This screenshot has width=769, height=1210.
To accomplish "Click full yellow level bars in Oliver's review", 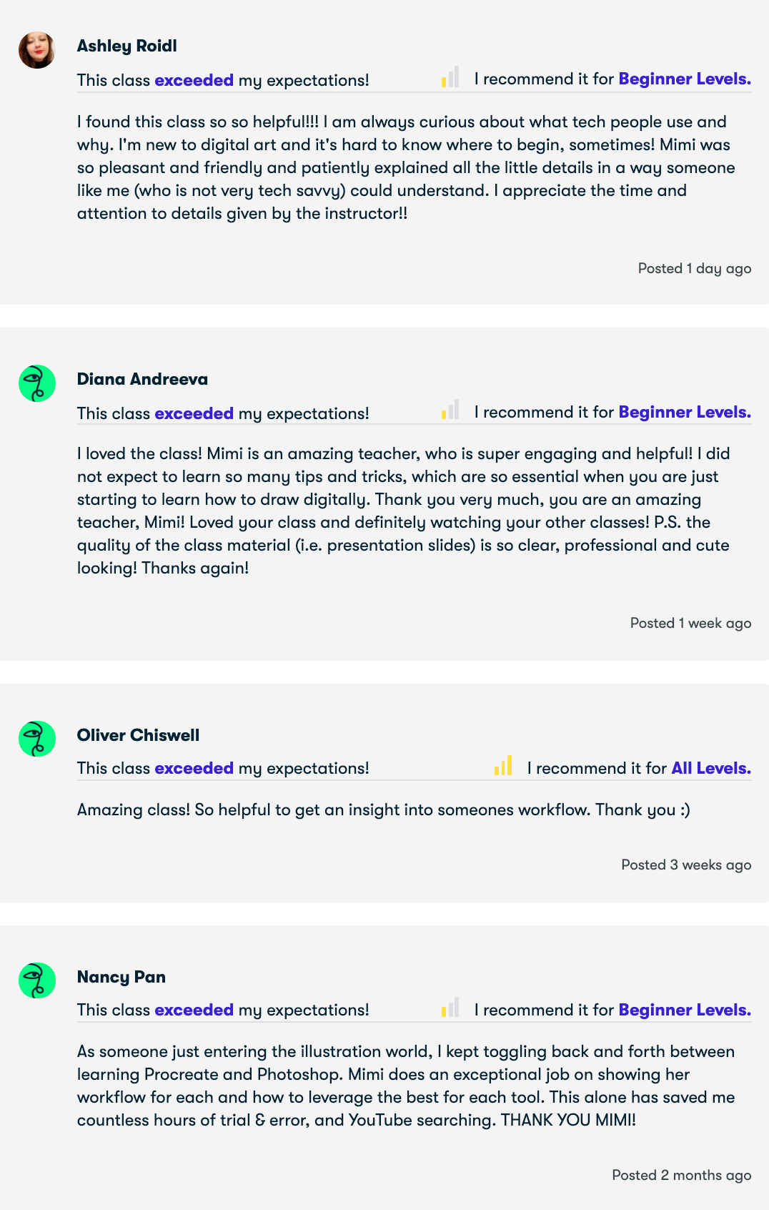I will pyautogui.click(x=503, y=765).
